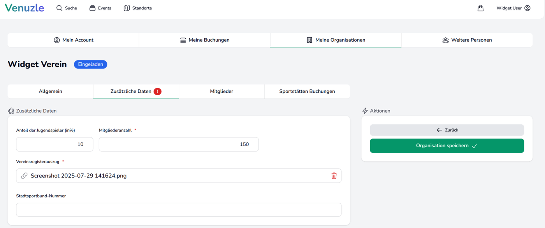
Task: Open Suche in the top navigation
Action: pos(67,8)
